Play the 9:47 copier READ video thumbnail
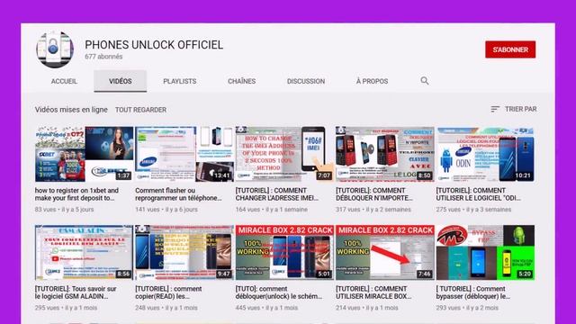576x324 pixels. 184,252
